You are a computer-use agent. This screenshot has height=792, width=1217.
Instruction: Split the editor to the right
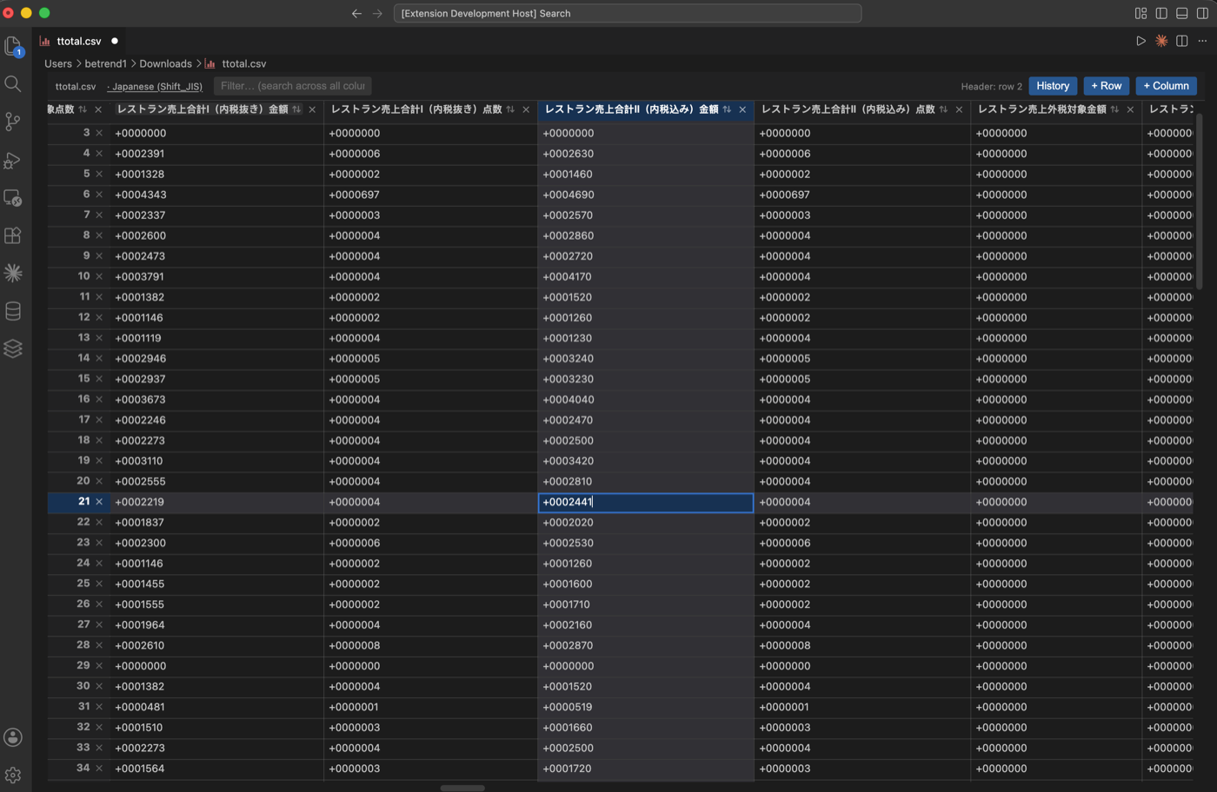click(1182, 41)
